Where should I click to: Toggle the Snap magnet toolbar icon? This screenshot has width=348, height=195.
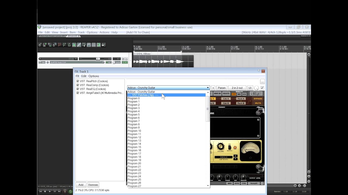tap(98, 45)
